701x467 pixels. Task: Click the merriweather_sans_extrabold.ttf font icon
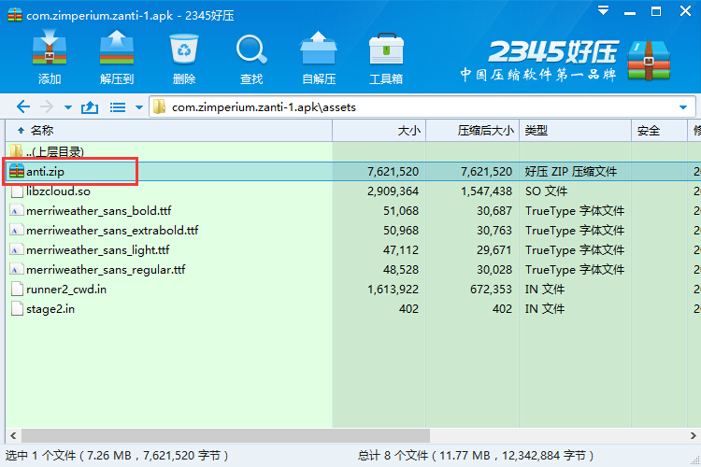(x=17, y=231)
